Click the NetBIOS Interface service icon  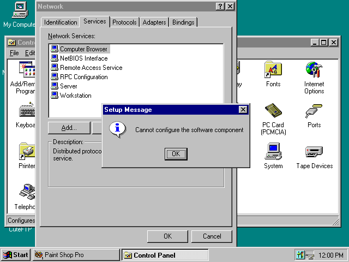(55, 58)
